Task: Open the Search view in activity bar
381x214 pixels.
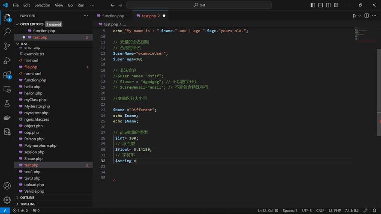Action: click(7, 32)
